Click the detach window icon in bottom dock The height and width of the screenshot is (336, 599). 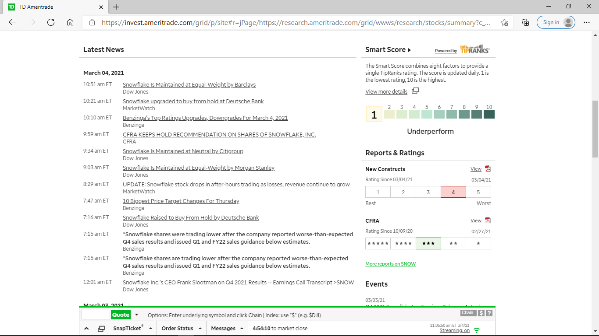coord(101,329)
